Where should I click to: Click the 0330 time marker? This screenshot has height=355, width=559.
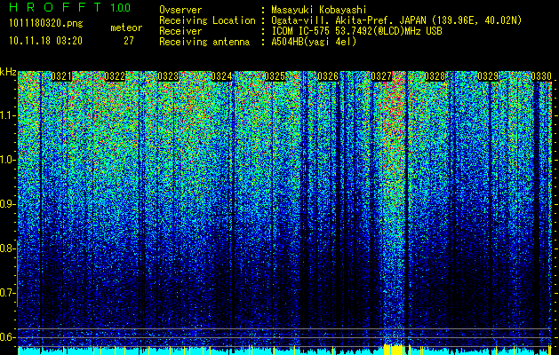point(541,76)
